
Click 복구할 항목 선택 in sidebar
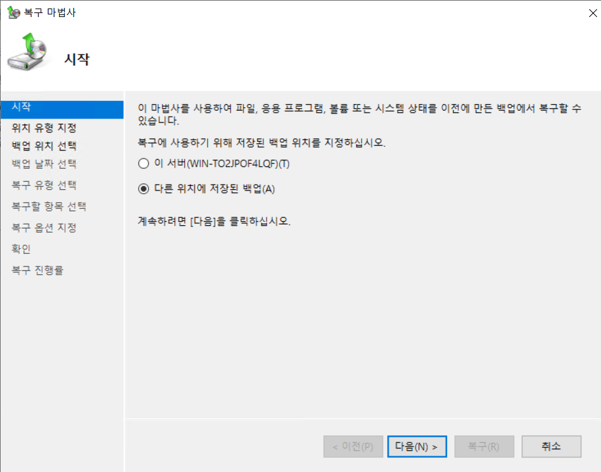(49, 207)
